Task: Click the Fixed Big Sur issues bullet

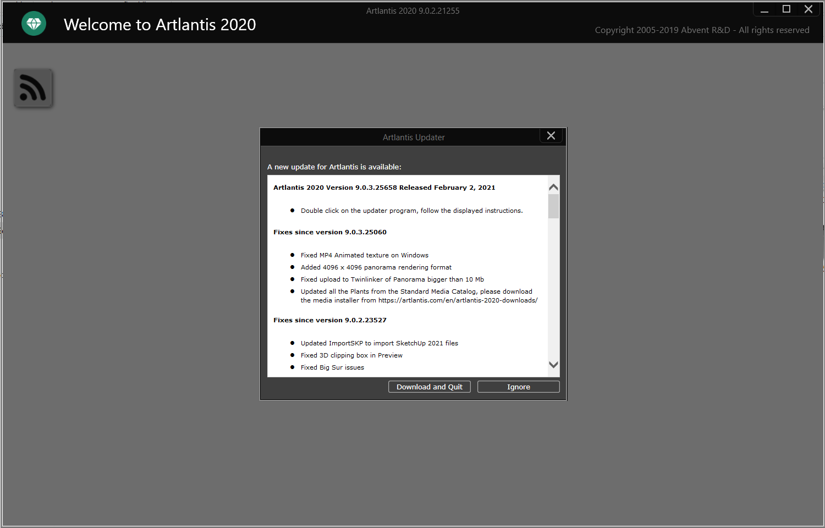Action: pyautogui.click(x=332, y=367)
